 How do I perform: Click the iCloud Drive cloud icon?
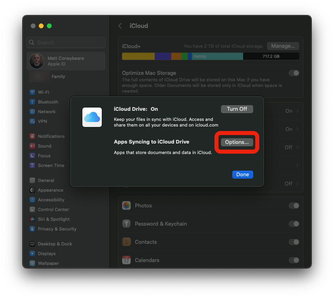tap(92, 117)
